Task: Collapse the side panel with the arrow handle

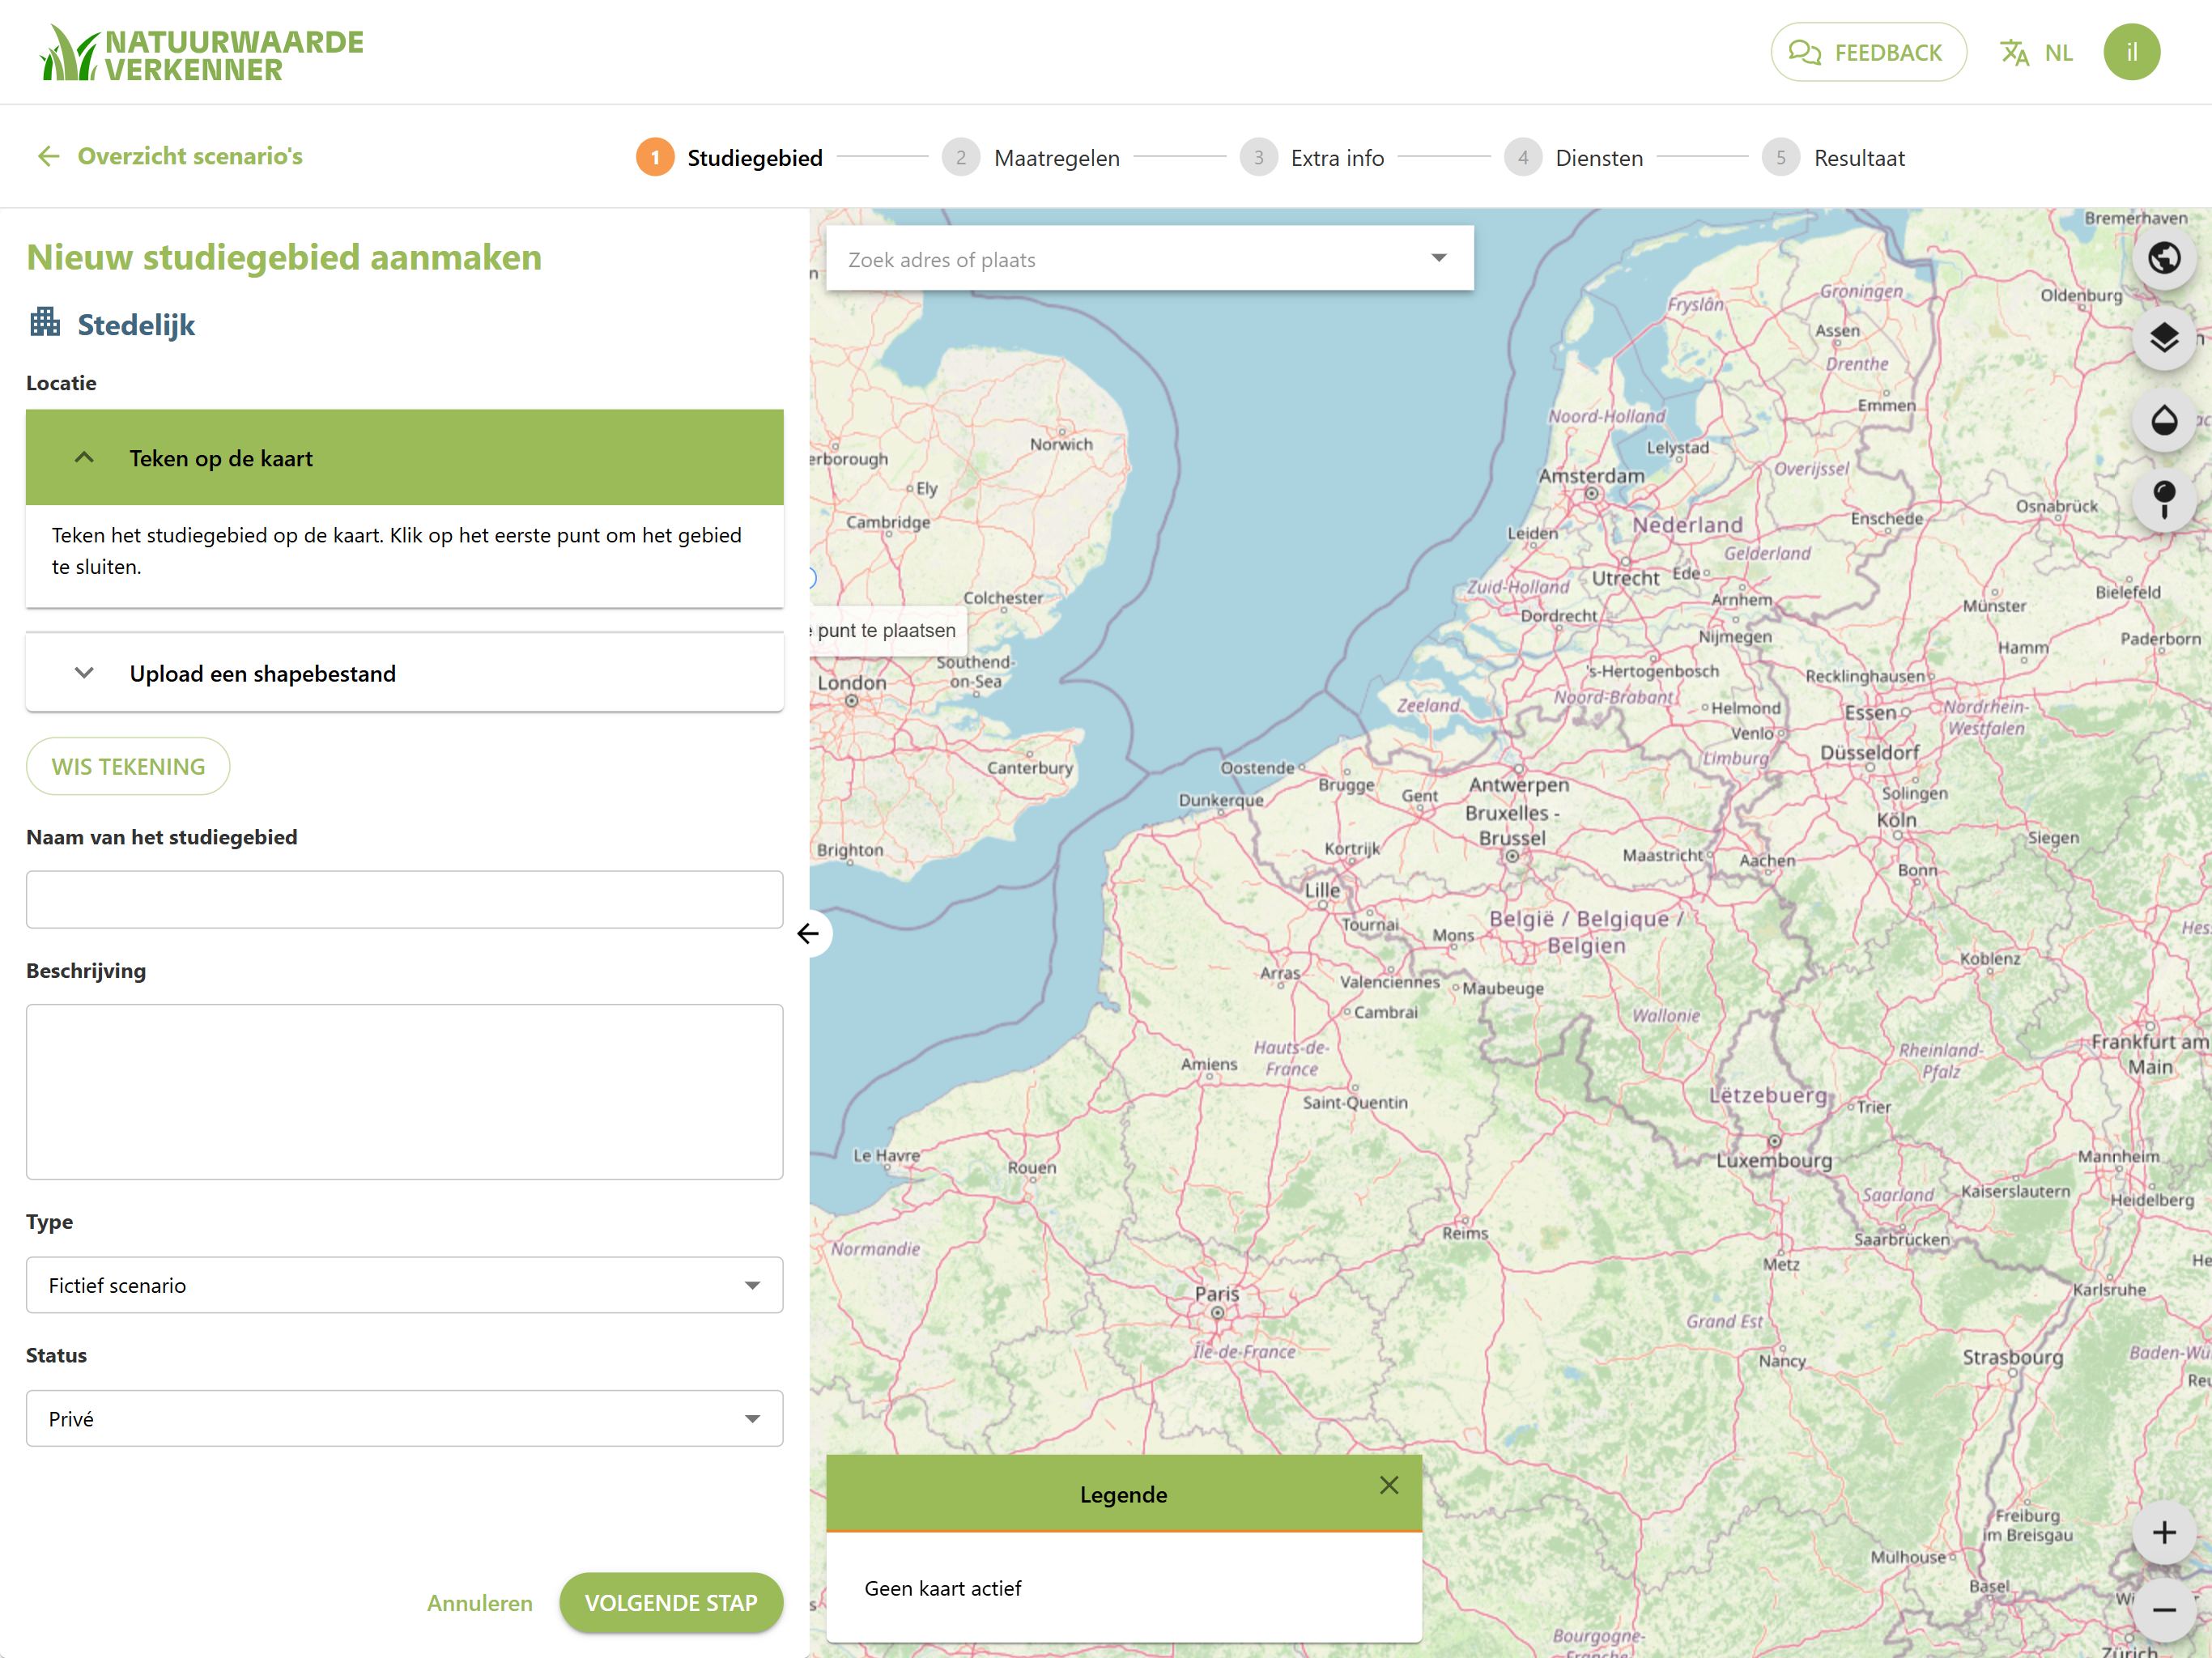Action: (809, 933)
